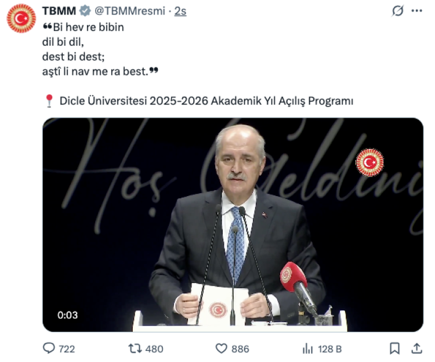Image resolution: width=435 pixels, height=362 pixels.
Task: Bookmark this tweet
Action: point(394,349)
